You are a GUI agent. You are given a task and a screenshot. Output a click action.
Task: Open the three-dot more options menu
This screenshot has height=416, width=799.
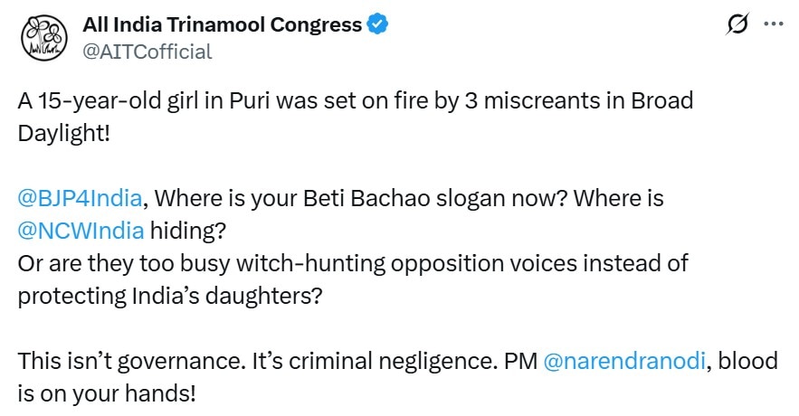[x=774, y=24]
